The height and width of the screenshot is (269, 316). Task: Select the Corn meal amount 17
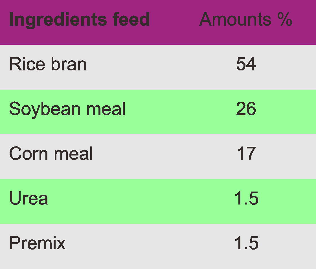246,154
